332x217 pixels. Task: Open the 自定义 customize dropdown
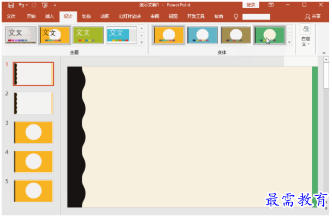coord(306,36)
